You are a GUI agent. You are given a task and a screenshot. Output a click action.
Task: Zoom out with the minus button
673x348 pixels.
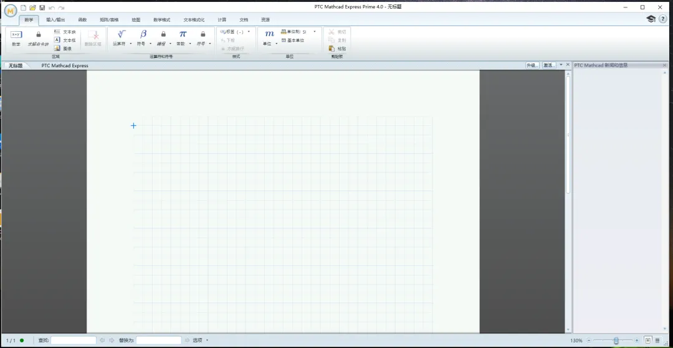[589, 341]
